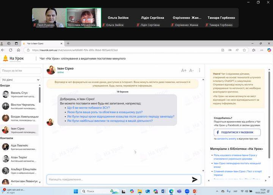Switch УКР keyboard language indicator
The width and height of the screenshot is (273, 195).
tap(235, 191)
